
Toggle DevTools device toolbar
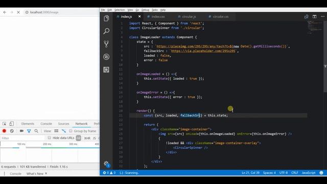11,124
